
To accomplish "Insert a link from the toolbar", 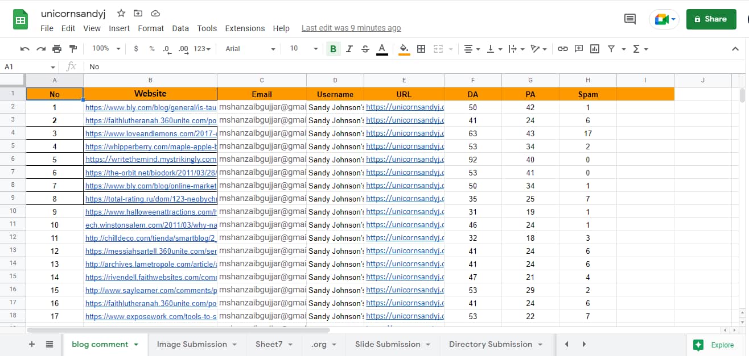I will click(563, 49).
